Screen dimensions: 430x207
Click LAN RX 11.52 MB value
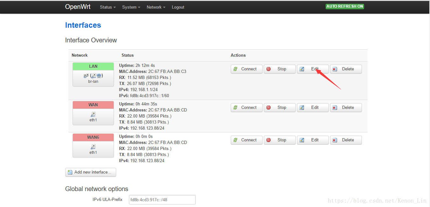click(x=145, y=78)
